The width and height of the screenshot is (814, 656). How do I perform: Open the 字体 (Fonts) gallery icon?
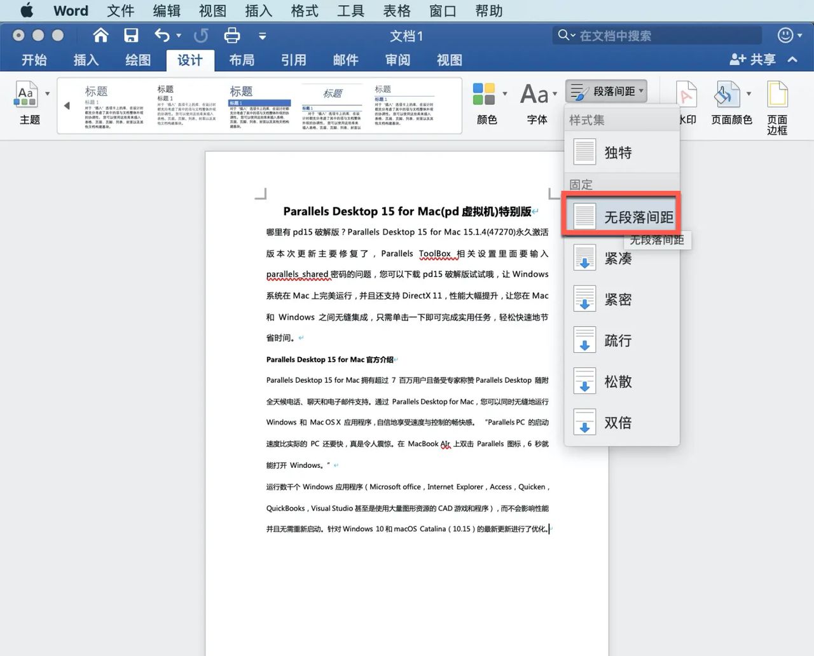535,95
